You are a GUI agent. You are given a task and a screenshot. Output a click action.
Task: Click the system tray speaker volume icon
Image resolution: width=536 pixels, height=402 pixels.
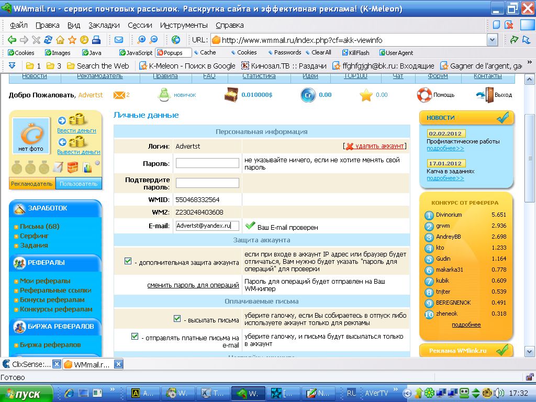pyautogui.click(x=499, y=393)
